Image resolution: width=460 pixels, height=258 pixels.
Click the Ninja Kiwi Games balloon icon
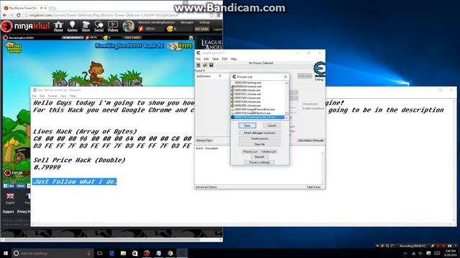(x=72, y=27)
